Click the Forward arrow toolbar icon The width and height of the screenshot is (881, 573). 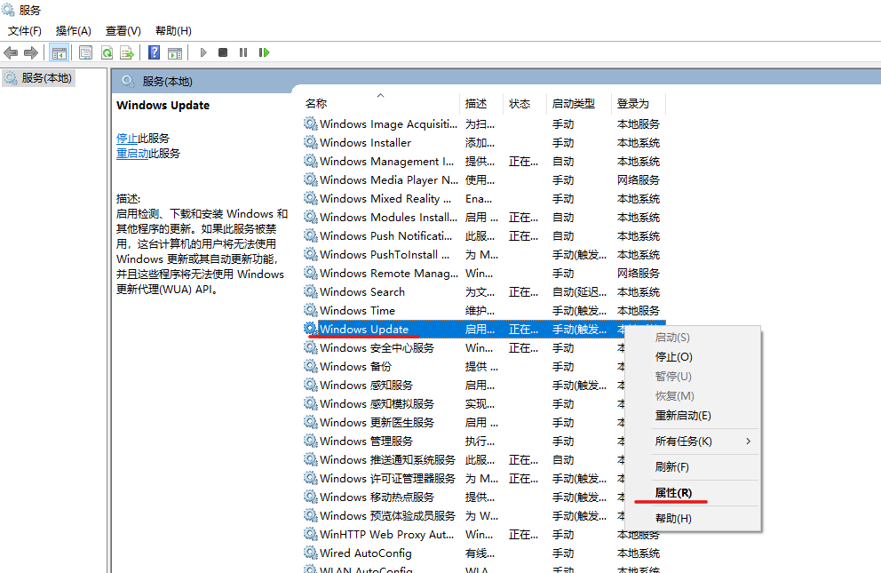(31, 52)
